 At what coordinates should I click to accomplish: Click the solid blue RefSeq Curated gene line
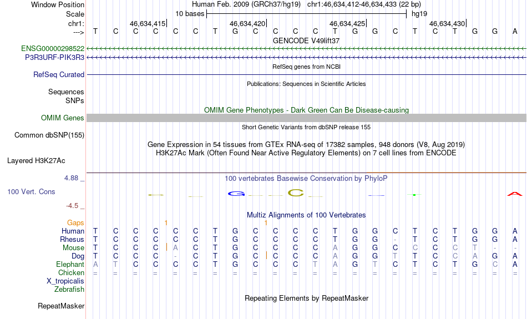306,75
